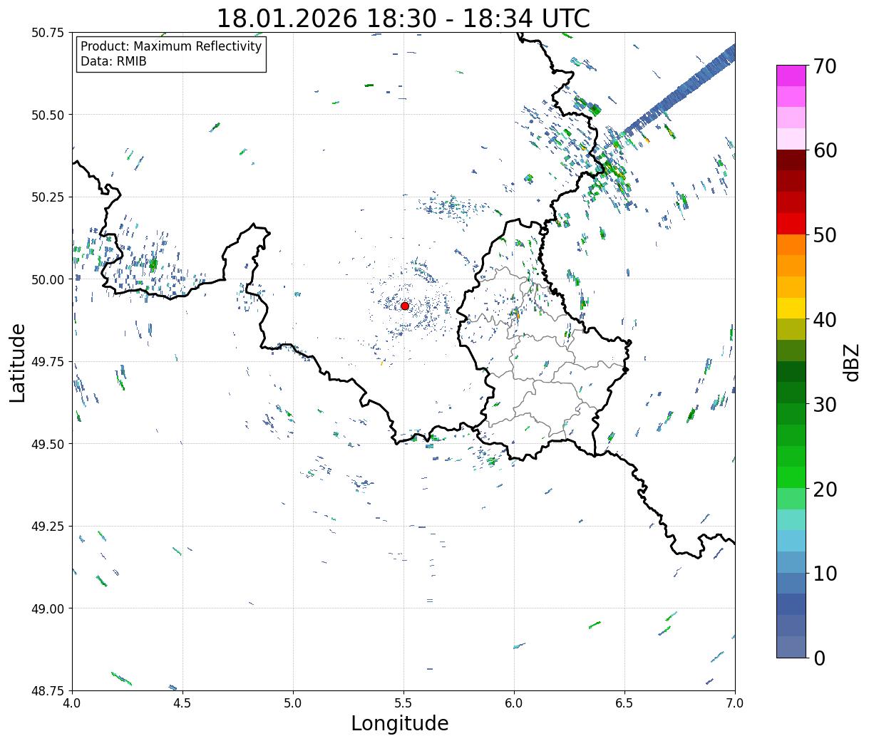Image resolution: width=869 pixels, height=741 pixels.
Task: Click the 'Data: RMIB' label
Action: [x=113, y=61]
